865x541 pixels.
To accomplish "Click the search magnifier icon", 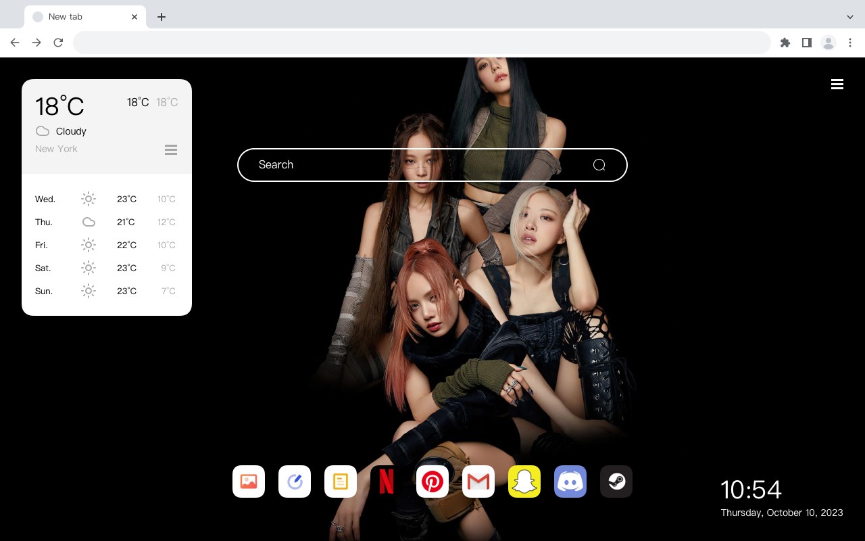I will [599, 165].
